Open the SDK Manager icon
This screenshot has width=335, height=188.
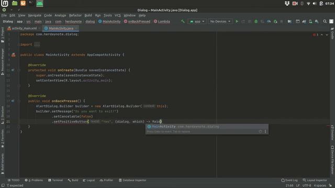pos(317,21)
